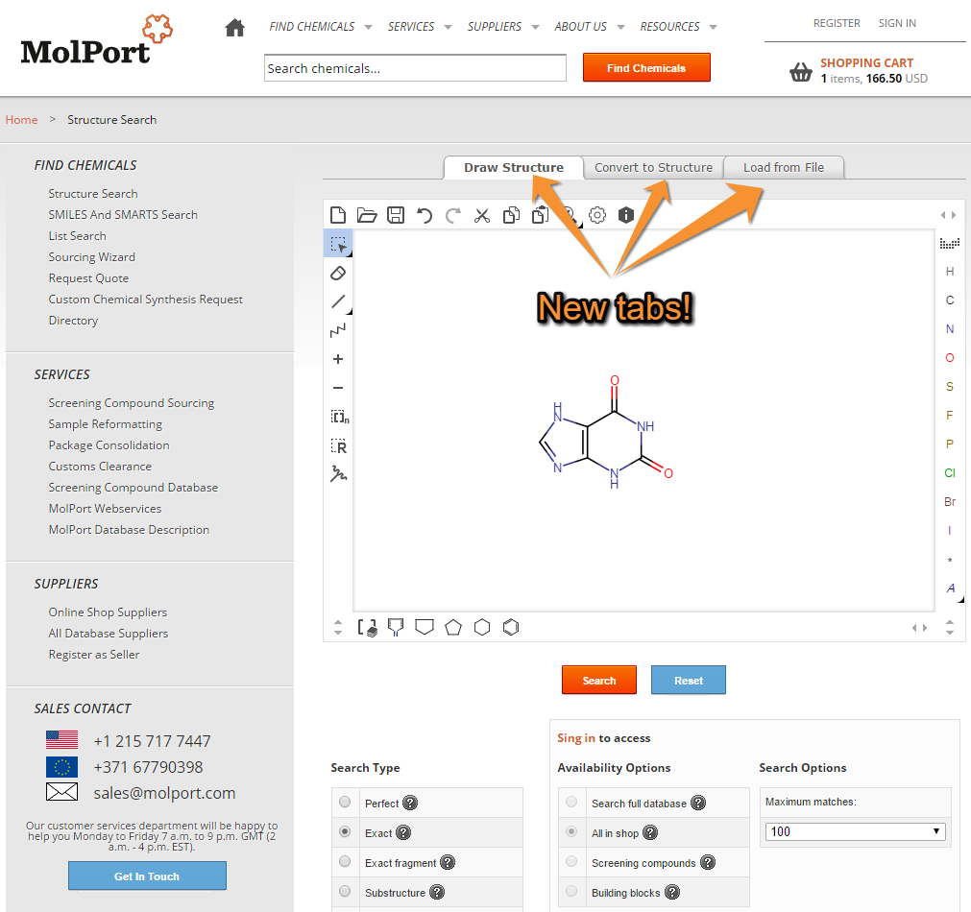Open Sourcing Wizard sidebar item

(x=91, y=257)
